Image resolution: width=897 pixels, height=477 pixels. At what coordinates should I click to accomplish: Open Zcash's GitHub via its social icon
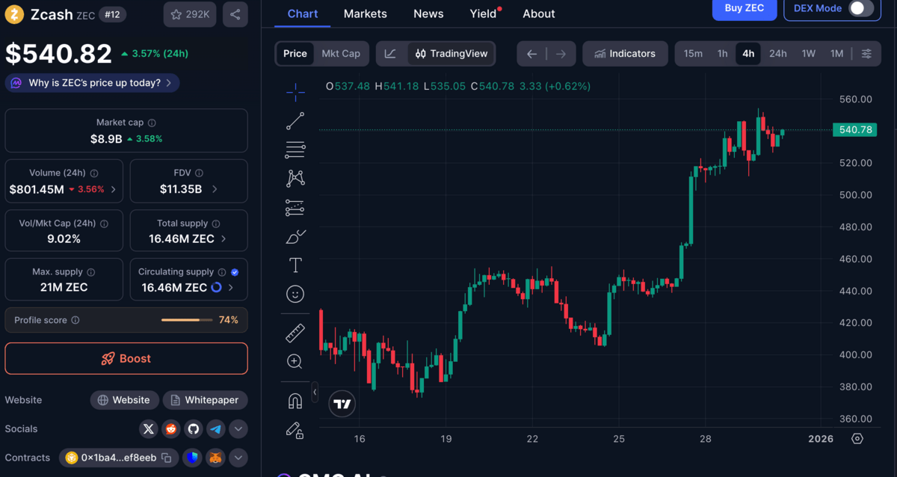(193, 429)
